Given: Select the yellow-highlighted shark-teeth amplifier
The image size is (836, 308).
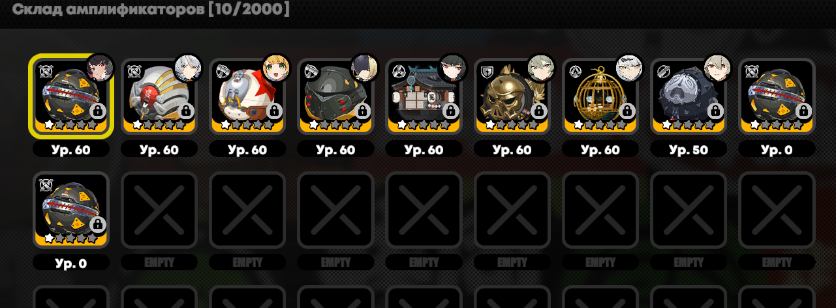Looking at the screenshot, I should [x=71, y=96].
